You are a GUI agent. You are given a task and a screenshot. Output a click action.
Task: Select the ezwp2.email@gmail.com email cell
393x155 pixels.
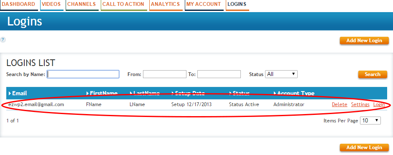point(36,104)
